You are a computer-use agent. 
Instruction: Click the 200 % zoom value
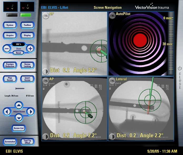pos(18,44)
